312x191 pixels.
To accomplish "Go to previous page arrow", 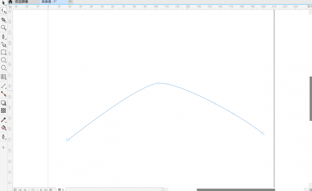I will 25,190.
